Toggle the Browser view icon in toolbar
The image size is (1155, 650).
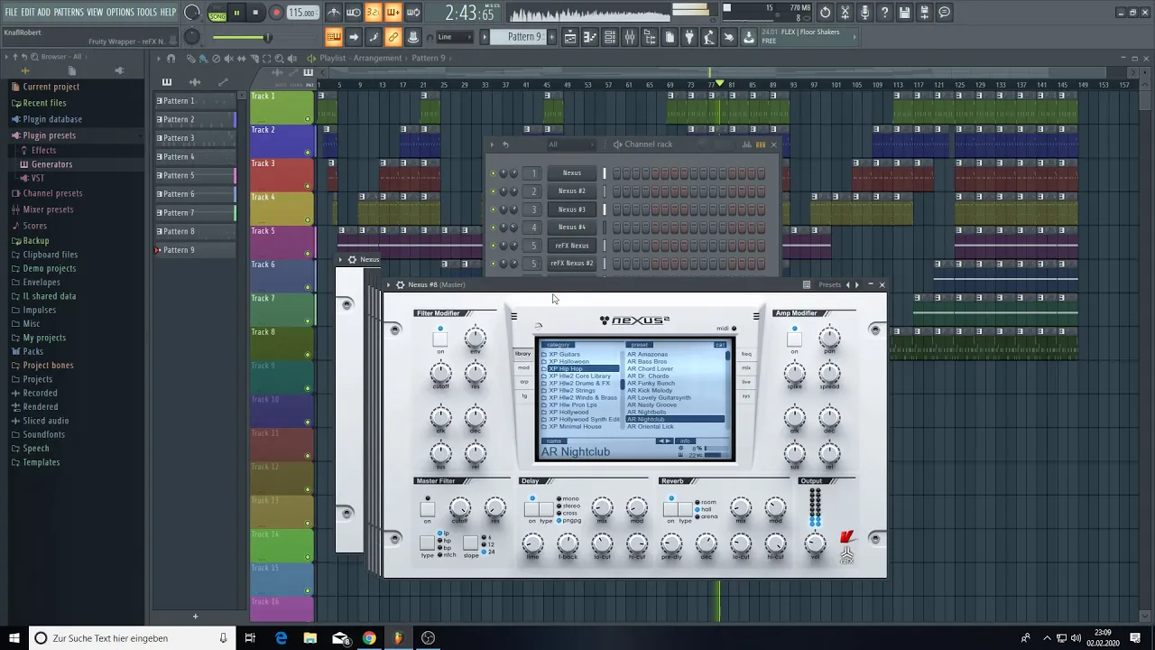650,37
